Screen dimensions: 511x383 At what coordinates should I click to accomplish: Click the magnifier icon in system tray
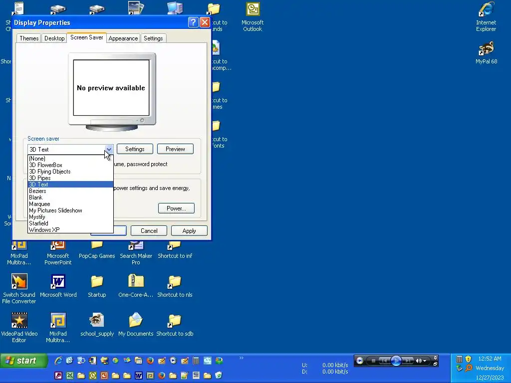point(469,368)
